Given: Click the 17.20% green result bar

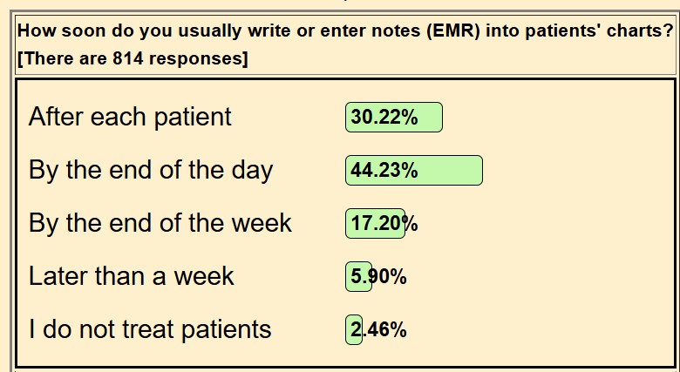Looking at the screenshot, I should point(375,223).
